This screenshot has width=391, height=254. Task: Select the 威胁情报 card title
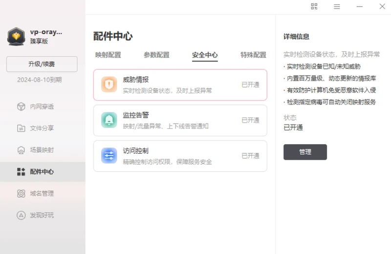pos(136,80)
